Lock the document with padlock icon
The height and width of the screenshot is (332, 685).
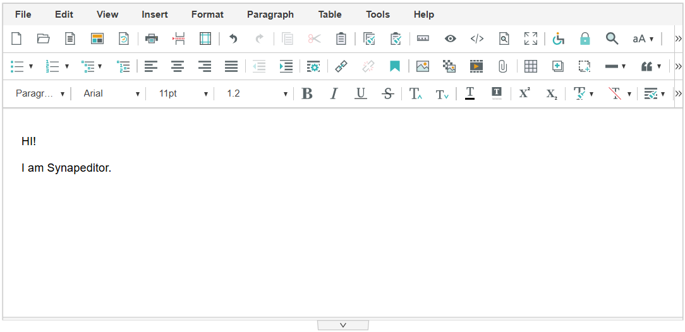pyautogui.click(x=585, y=39)
